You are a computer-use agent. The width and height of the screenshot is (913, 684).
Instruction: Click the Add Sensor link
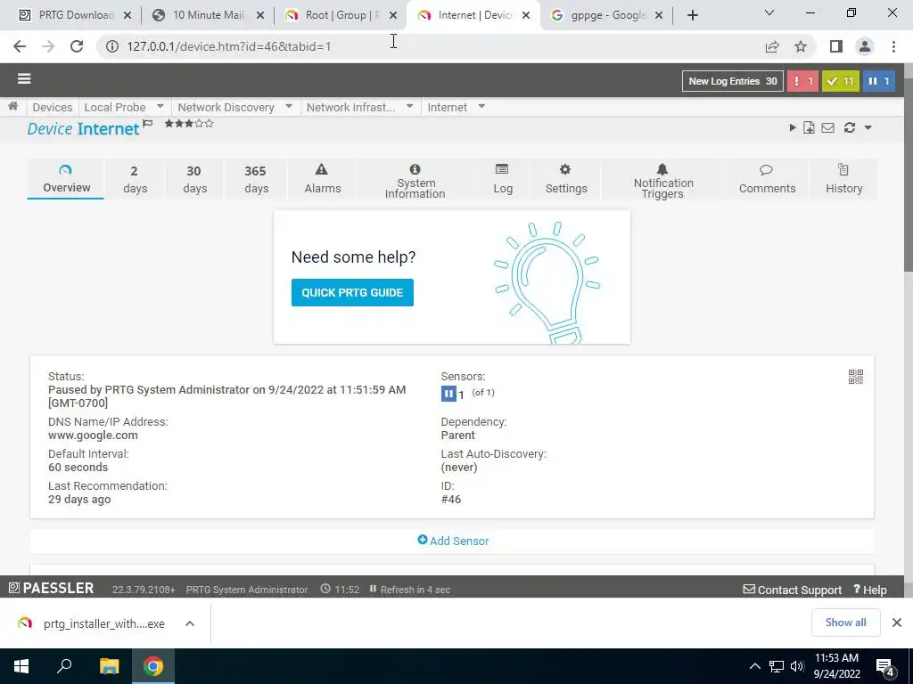[x=453, y=541]
